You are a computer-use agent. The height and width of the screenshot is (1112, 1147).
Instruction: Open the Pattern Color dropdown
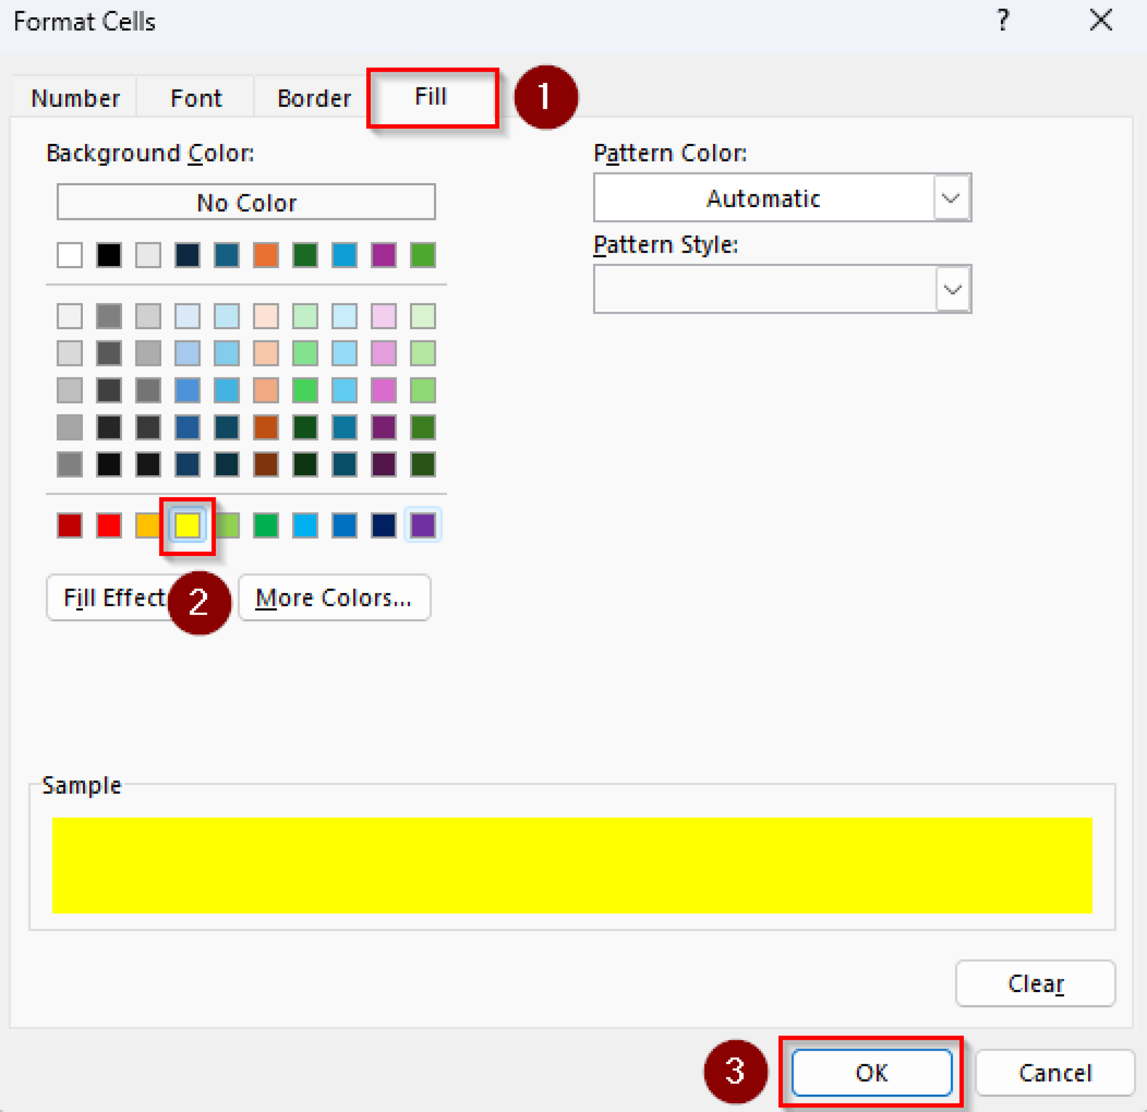point(951,198)
